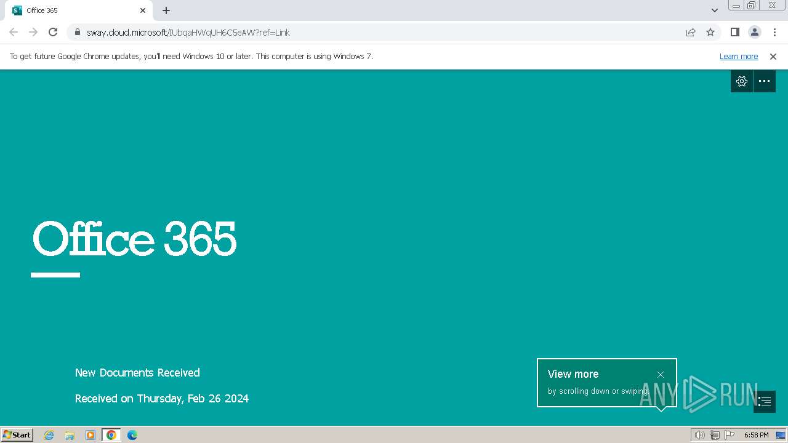Open the Chrome profile avatar

(755, 32)
